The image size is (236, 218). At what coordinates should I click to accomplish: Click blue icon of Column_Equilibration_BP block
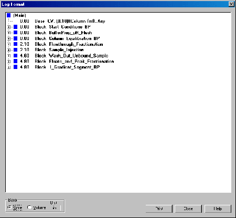[16, 38]
